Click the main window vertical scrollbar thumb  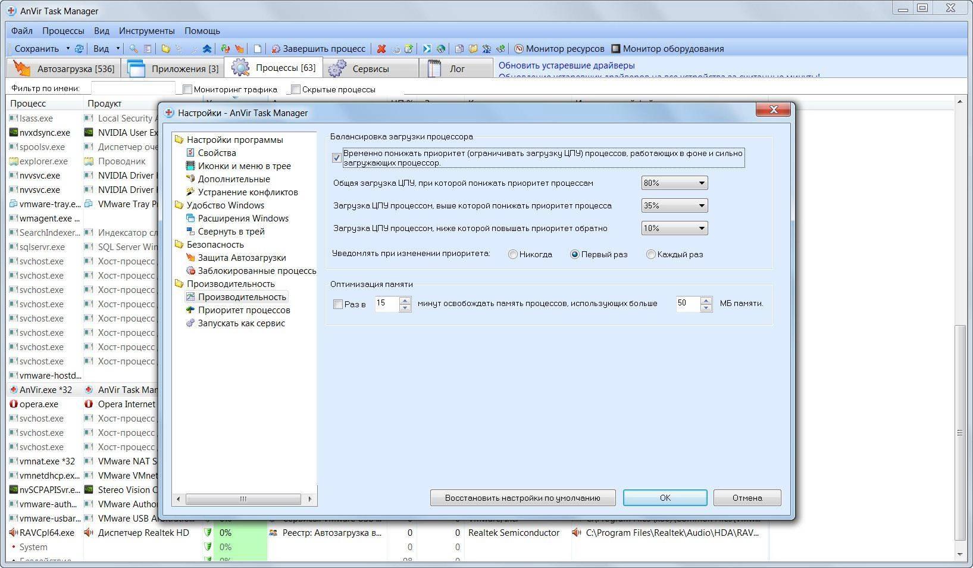point(959,433)
